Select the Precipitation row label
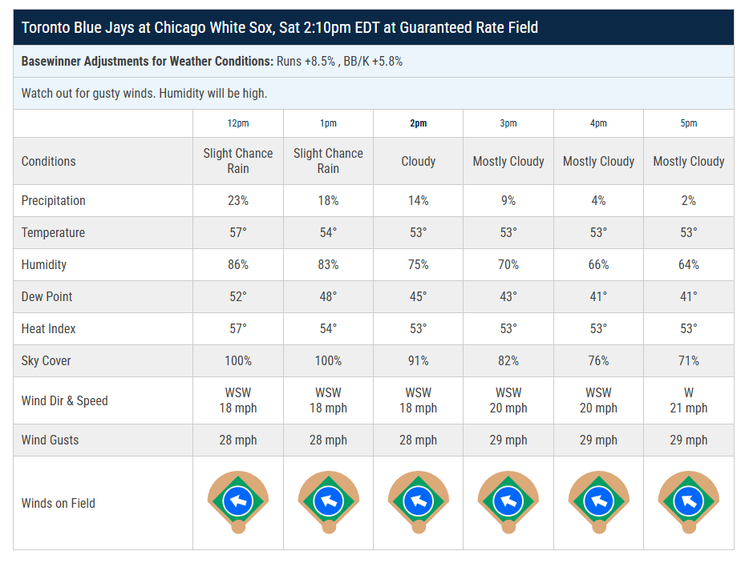The height and width of the screenshot is (563, 745). [54, 200]
